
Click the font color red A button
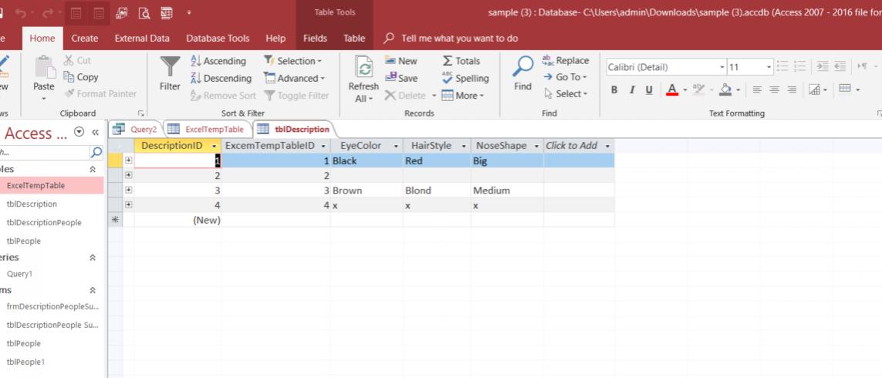pyautogui.click(x=672, y=89)
